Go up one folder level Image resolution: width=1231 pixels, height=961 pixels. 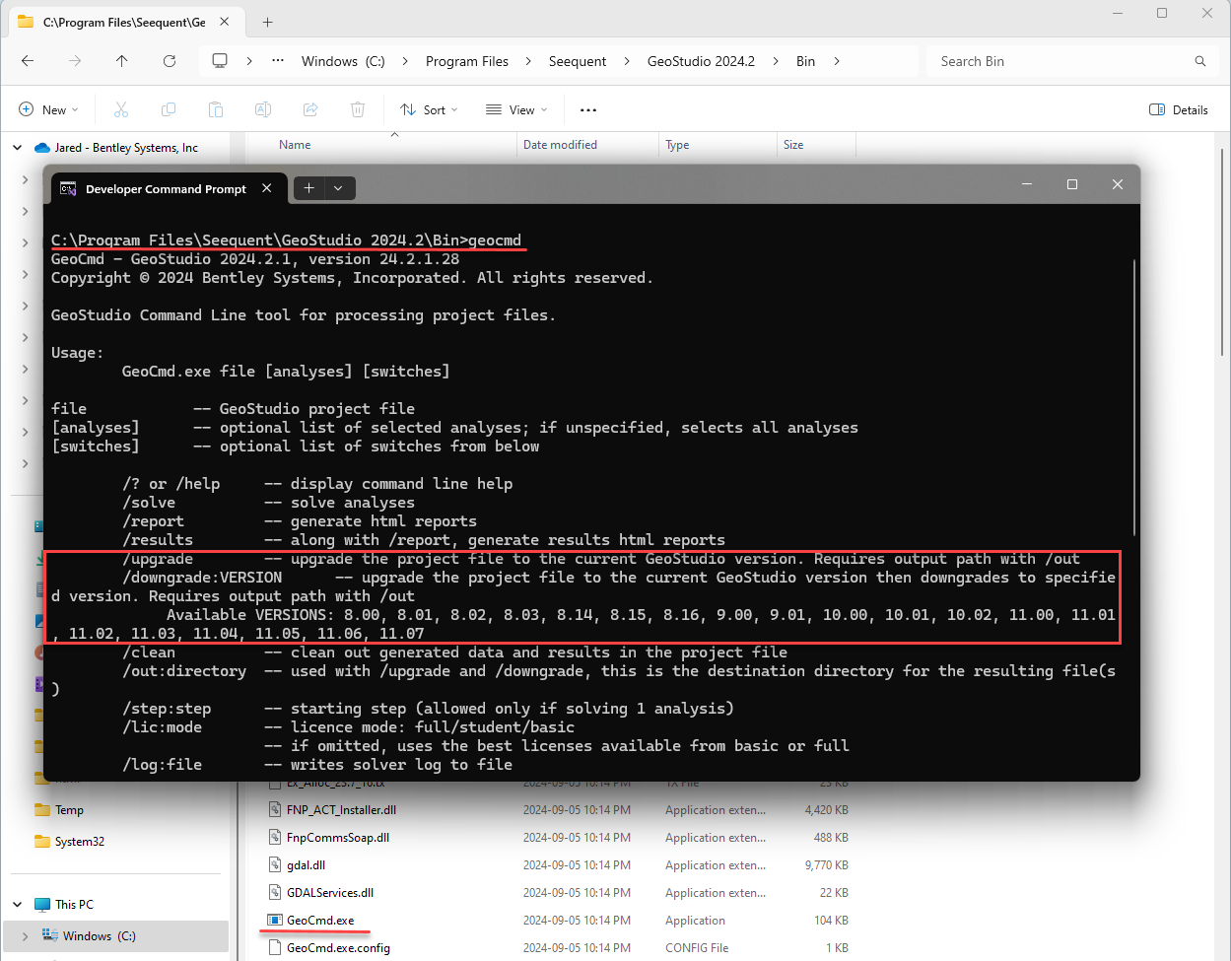[x=122, y=61]
